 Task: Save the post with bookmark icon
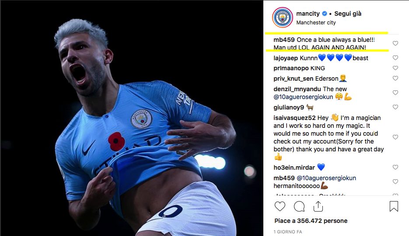tap(394, 206)
